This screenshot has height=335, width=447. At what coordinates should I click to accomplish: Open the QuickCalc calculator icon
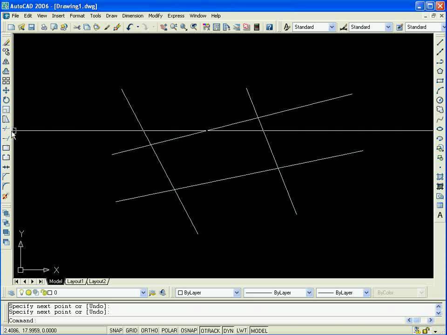[x=257, y=27]
